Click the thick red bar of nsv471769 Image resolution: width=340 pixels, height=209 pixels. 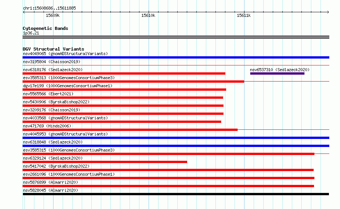coord(130,130)
